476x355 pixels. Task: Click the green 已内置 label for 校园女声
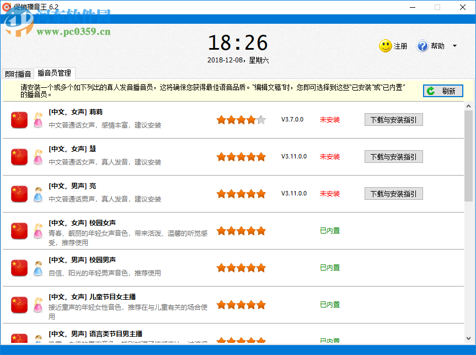329,230
